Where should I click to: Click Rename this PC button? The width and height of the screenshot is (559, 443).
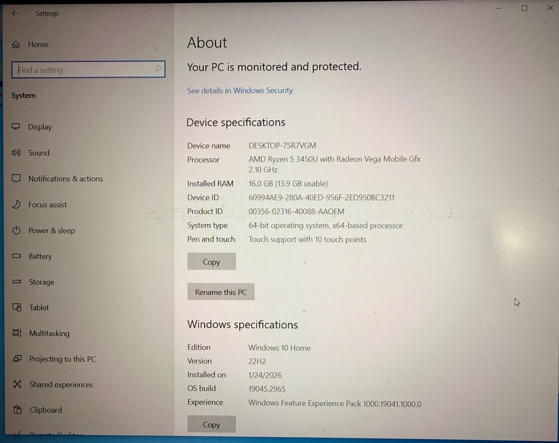coord(221,292)
